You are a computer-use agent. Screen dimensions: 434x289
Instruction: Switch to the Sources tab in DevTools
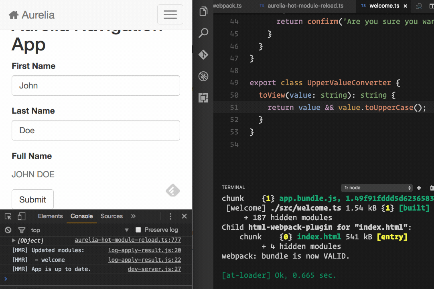pyautogui.click(x=112, y=216)
